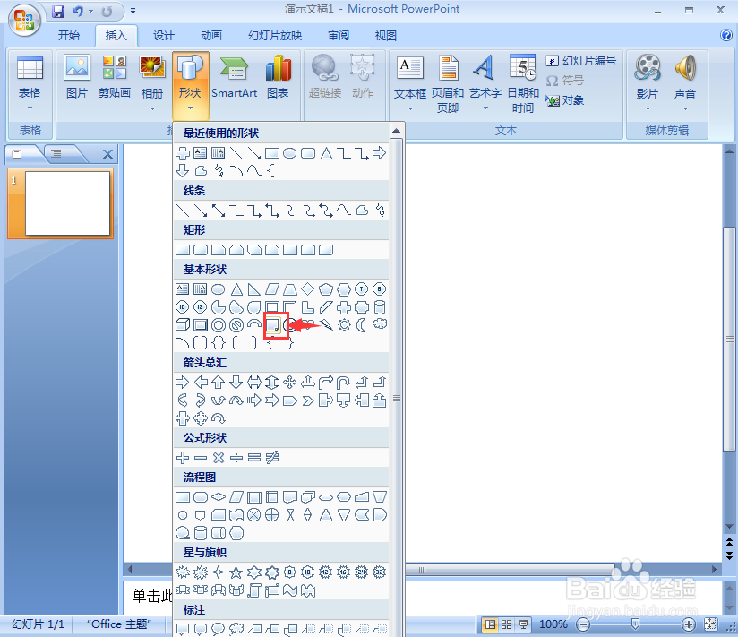Open the 审阅 Review tab

click(339, 35)
